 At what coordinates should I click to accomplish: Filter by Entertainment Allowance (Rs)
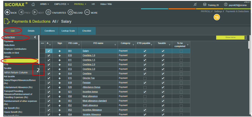pos(18,87)
